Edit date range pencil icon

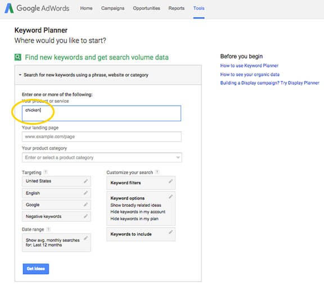tap(85, 238)
